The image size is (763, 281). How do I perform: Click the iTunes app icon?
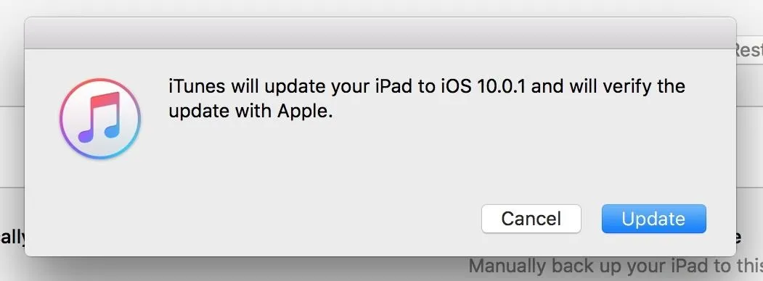tap(100, 119)
